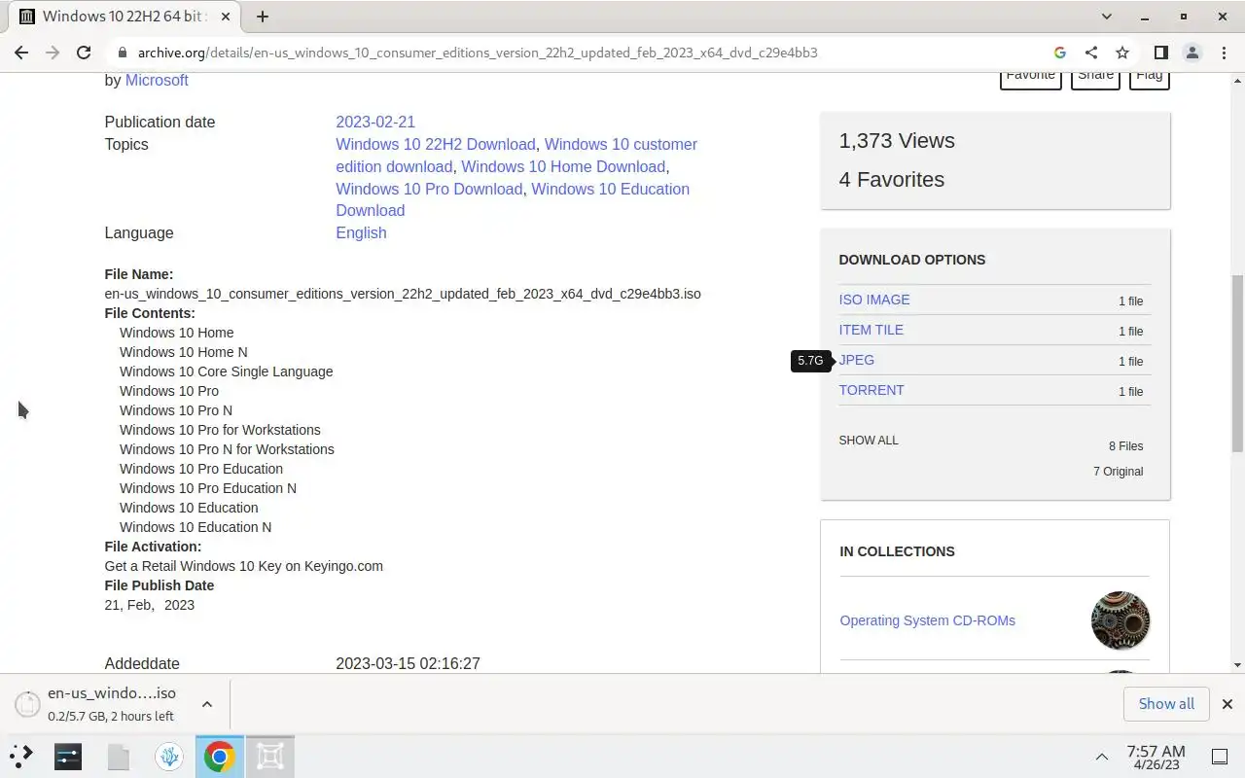Image resolution: width=1245 pixels, height=778 pixels.
Task: Click the address bar URL
Action: pyautogui.click(x=478, y=53)
